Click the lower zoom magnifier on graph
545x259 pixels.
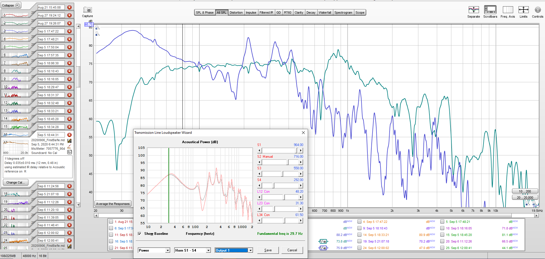click(97, 34)
